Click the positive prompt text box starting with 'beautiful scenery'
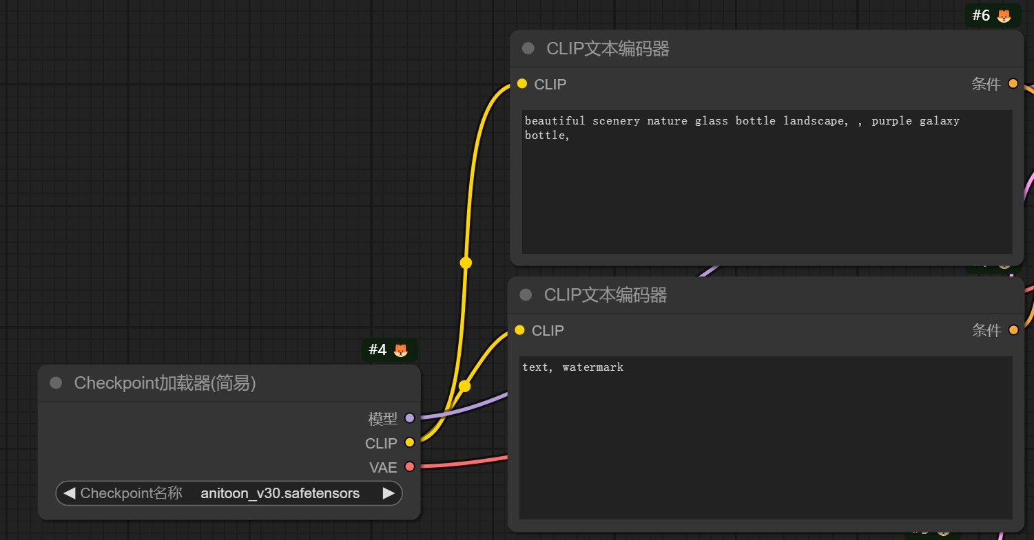 pyautogui.click(x=767, y=182)
